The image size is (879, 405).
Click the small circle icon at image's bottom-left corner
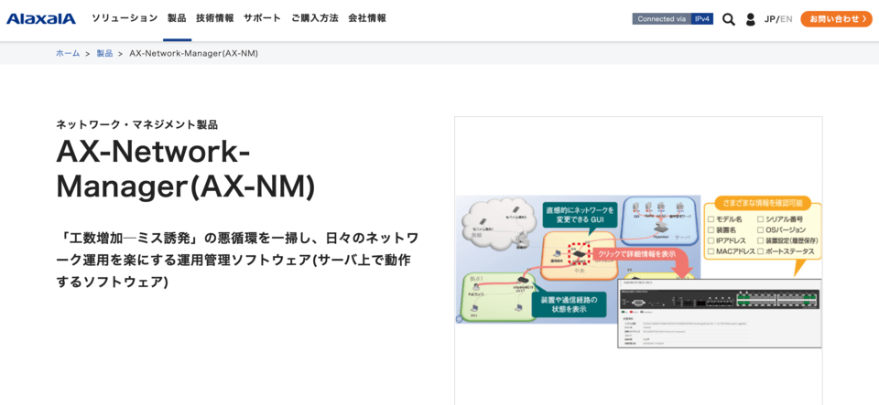click(460, 319)
